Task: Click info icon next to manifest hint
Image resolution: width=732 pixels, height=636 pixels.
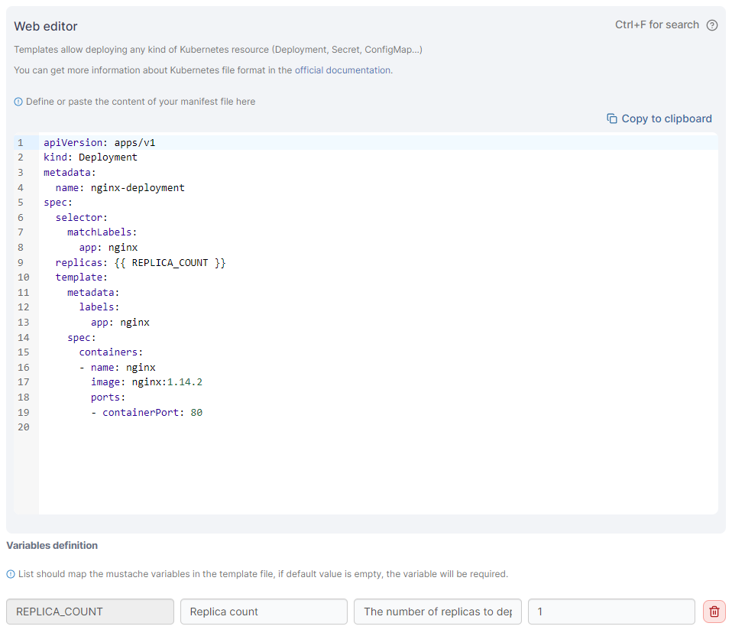Action: [18, 102]
